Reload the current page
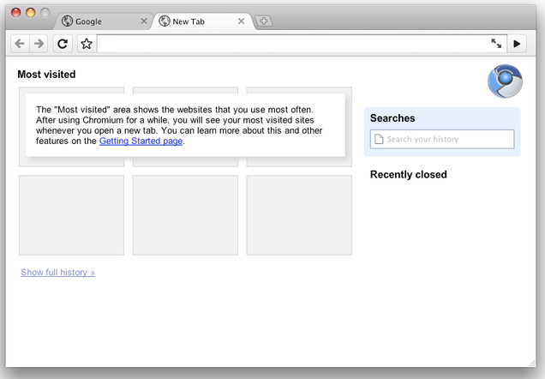This screenshot has height=379, width=545. click(x=63, y=44)
